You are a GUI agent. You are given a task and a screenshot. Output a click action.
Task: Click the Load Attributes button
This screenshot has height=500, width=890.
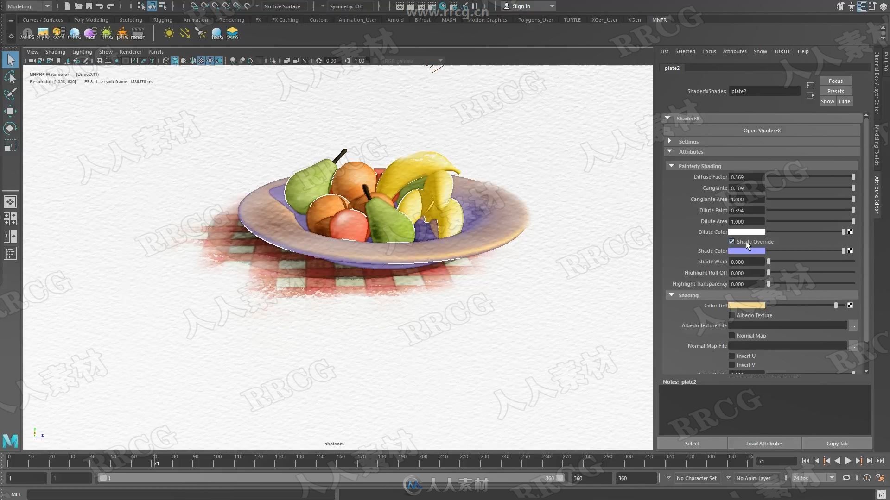(x=764, y=443)
